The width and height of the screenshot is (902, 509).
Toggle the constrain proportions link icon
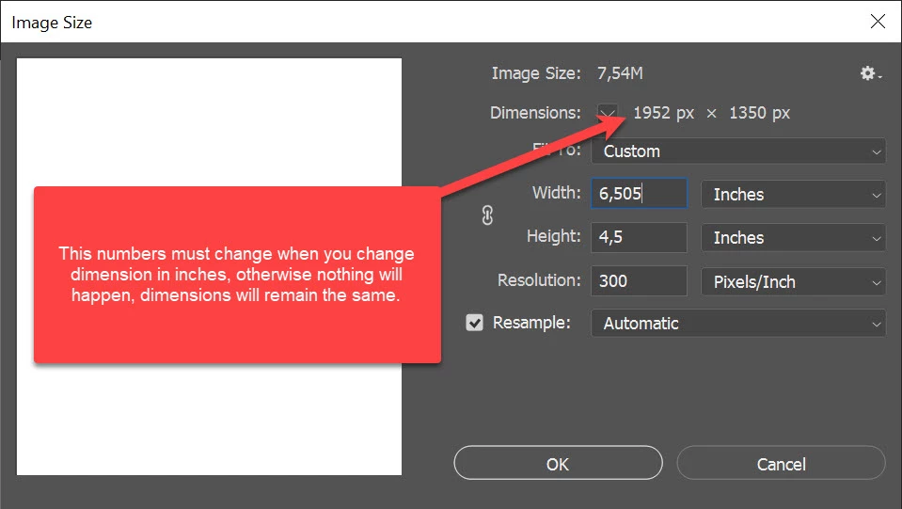(x=487, y=215)
